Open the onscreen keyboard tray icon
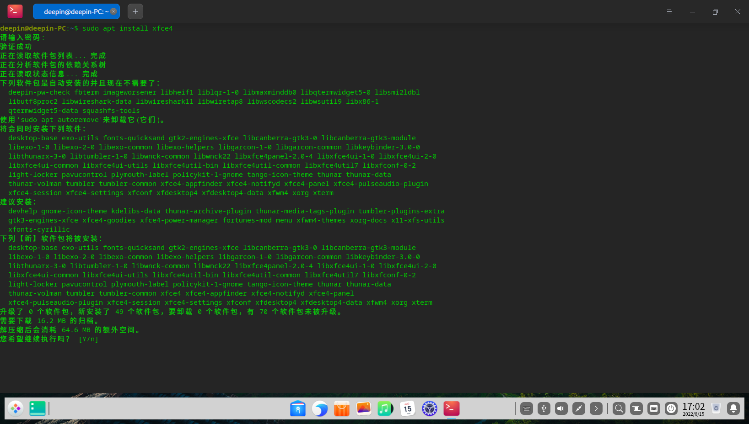749x424 pixels. pyautogui.click(x=527, y=408)
